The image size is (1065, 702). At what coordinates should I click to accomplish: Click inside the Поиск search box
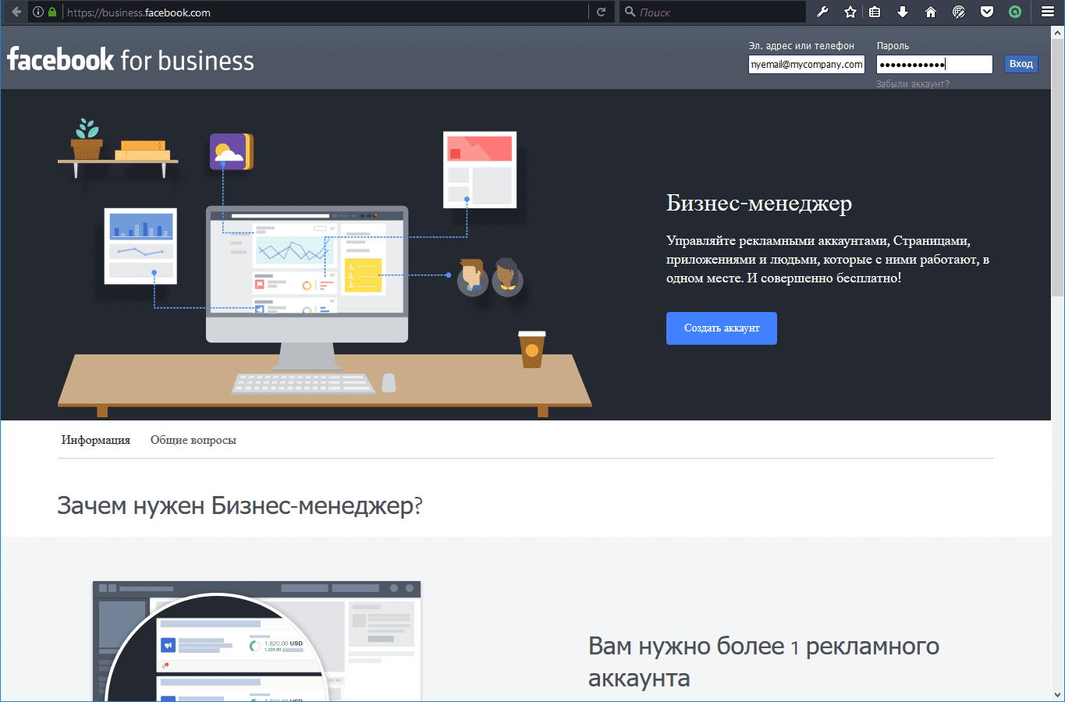(x=710, y=12)
